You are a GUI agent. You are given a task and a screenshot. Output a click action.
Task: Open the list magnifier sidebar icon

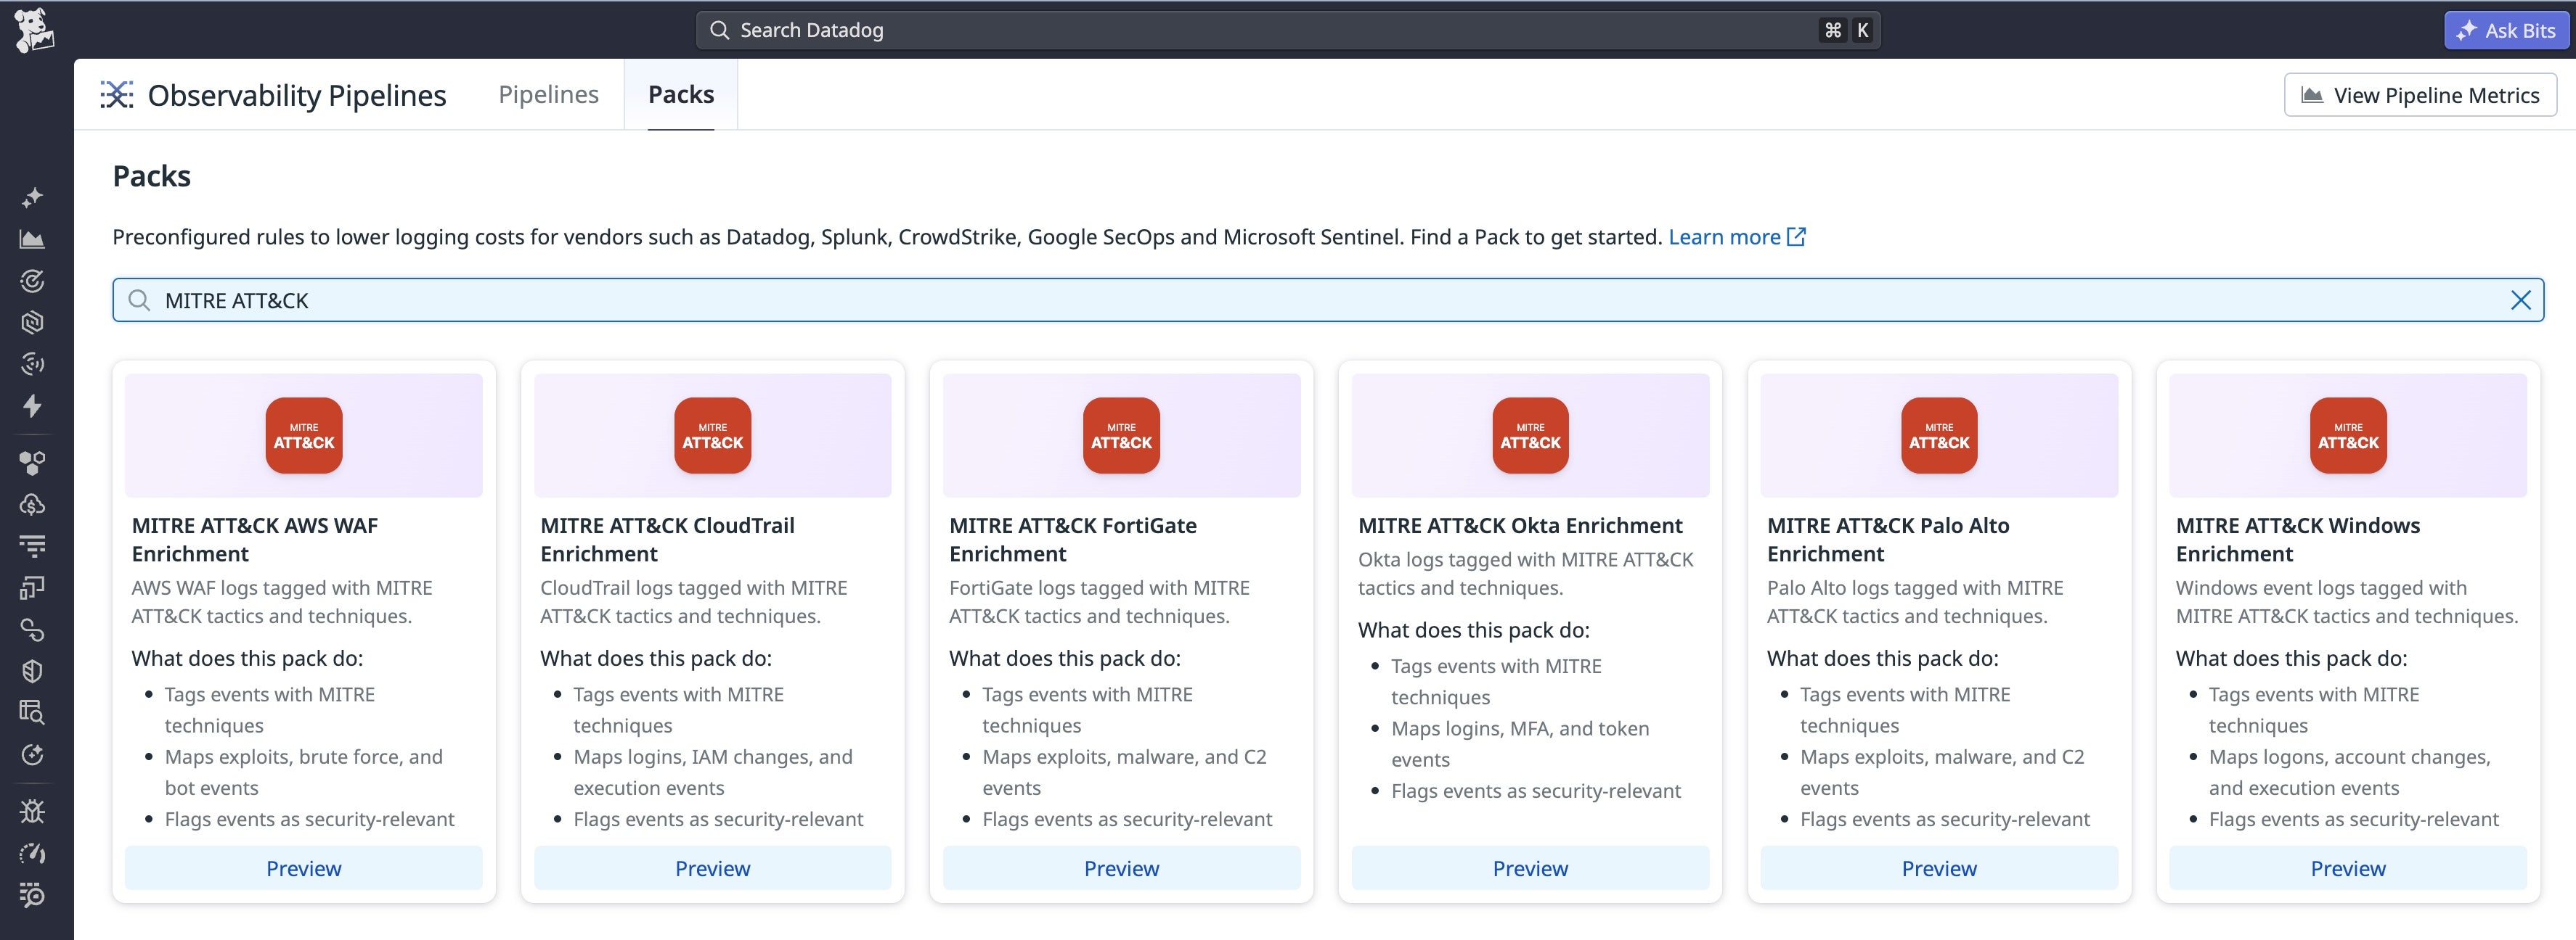[32, 895]
